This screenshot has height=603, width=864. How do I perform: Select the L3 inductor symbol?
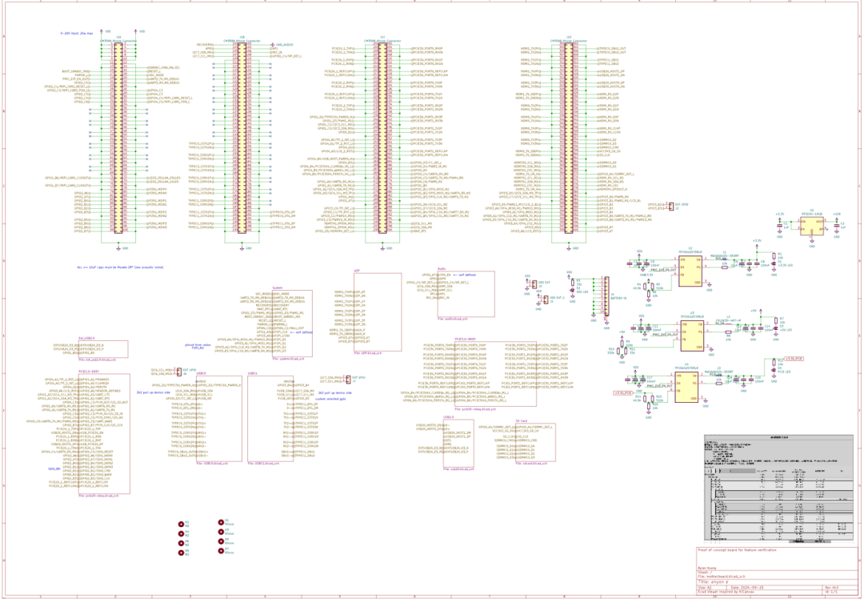click(719, 376)
